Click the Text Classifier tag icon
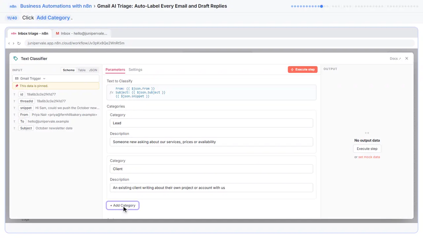Viewport: 423px width, 238px height. 16,59
